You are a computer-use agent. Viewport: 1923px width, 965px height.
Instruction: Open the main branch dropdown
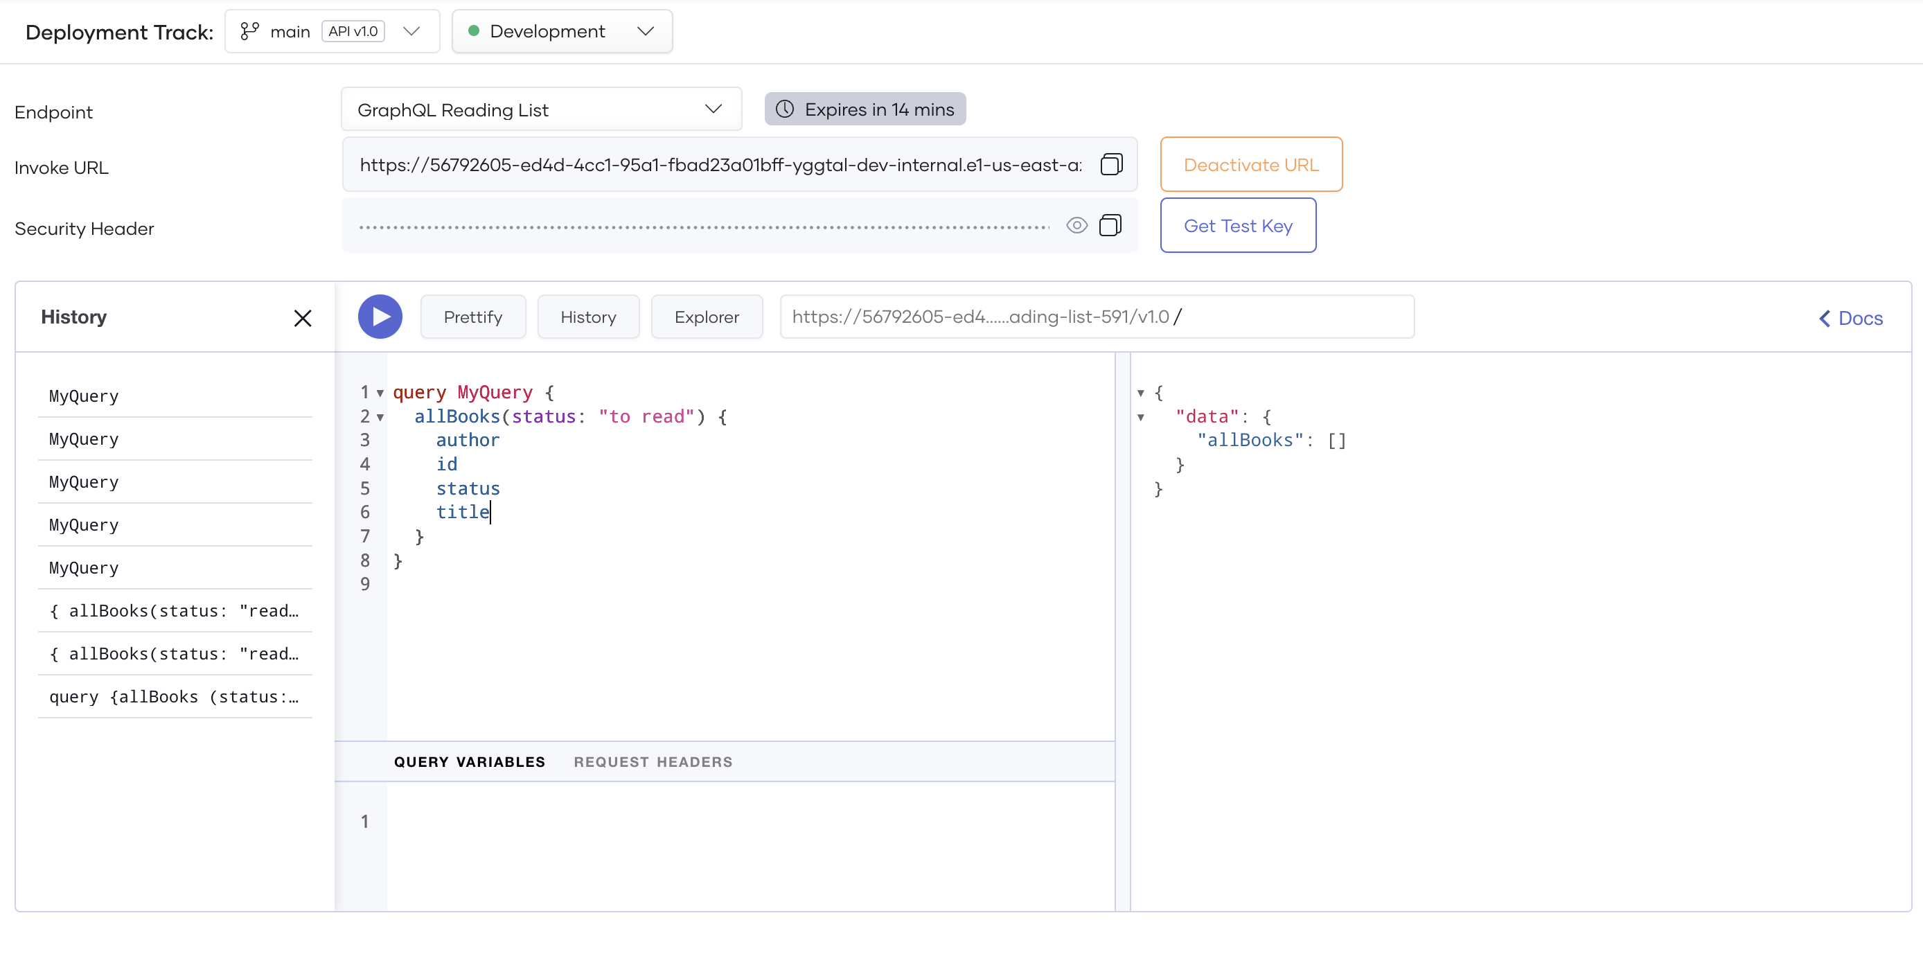point(333,31)
